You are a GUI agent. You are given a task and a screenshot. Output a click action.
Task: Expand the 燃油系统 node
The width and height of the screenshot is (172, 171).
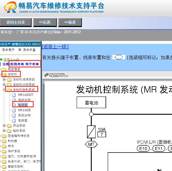(x=4, y=125)
